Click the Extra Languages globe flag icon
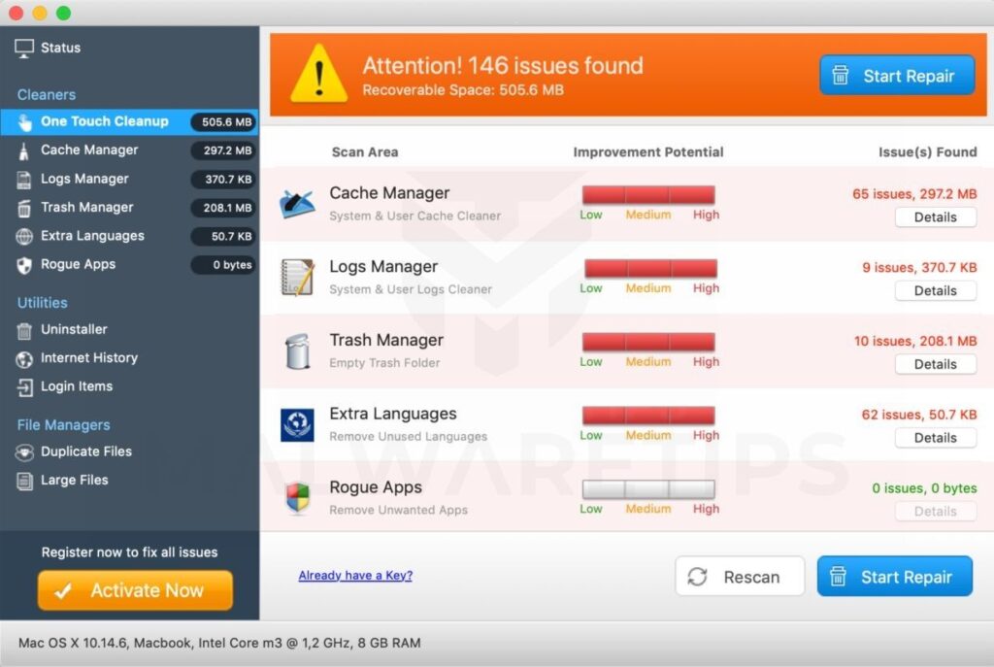 click(297, 425)
